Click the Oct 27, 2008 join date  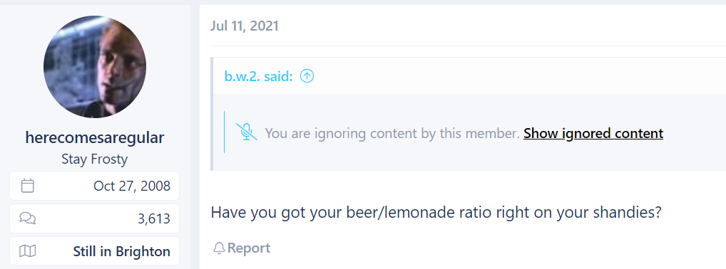(x=132, y=186)
